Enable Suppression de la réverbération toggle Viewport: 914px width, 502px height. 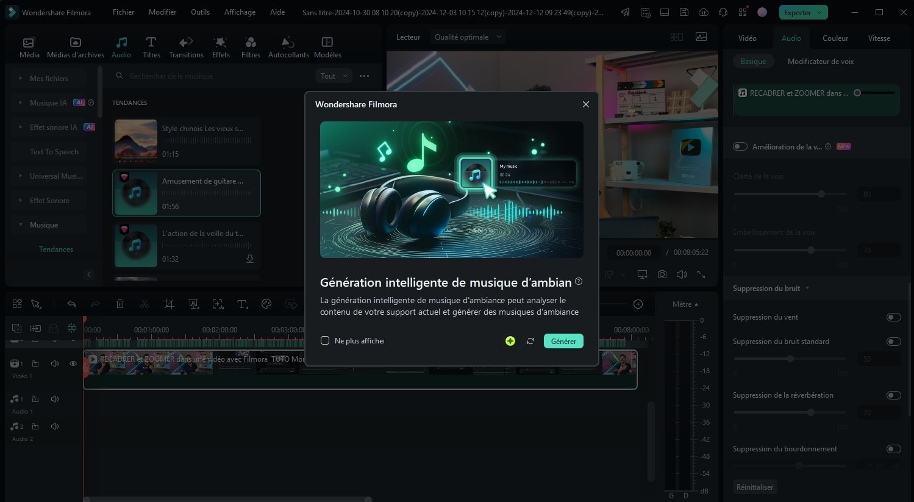(x=894, y=395)
